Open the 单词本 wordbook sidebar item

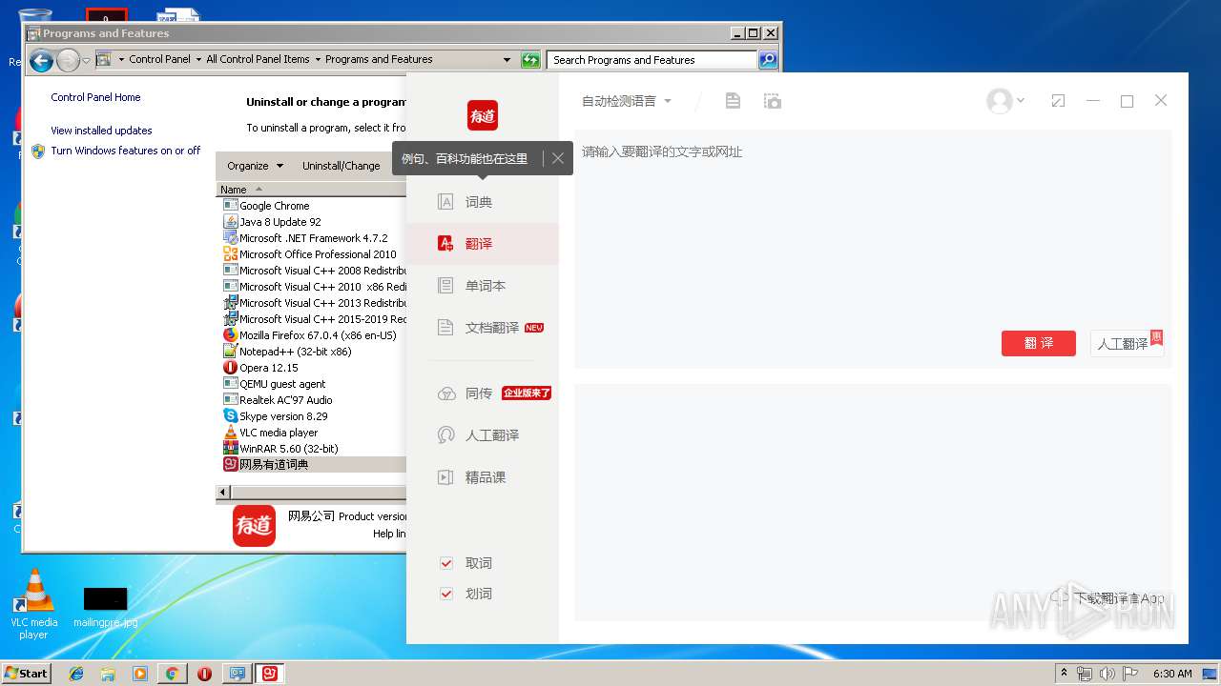tap(483, 286)
